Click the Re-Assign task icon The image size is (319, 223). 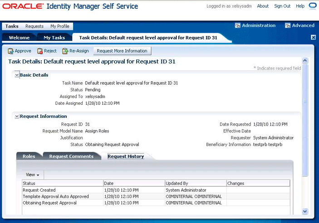pos(65,51)
